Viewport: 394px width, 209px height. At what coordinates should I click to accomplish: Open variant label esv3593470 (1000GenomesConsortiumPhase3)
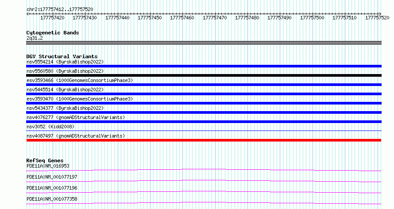[80, 99]
